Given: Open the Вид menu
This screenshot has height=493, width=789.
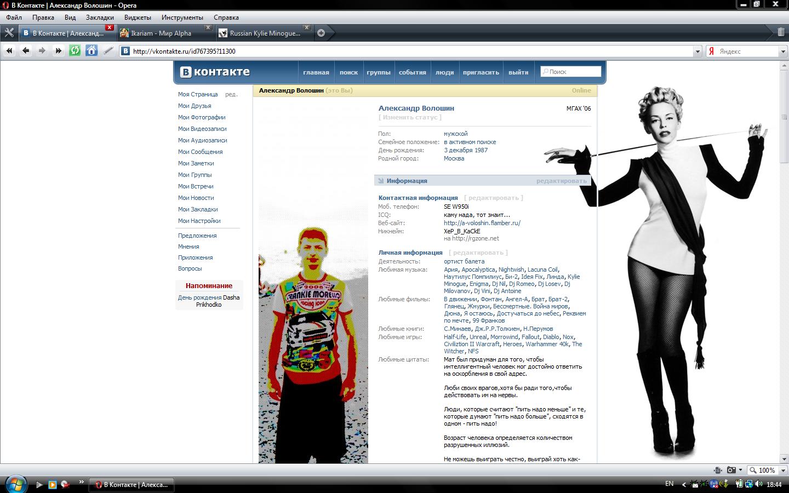Looking at the screenshot, I should tap(70, 18).
